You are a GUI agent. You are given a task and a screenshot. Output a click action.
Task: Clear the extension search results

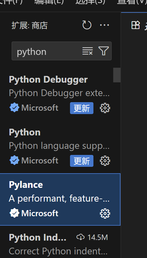click(x=88, y=51)
